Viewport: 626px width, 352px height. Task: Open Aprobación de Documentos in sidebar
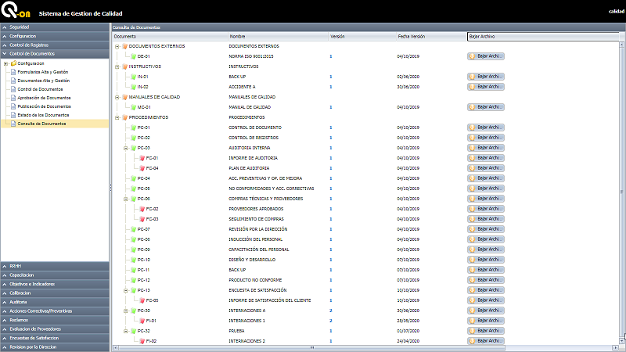click(x=44, y=98)
